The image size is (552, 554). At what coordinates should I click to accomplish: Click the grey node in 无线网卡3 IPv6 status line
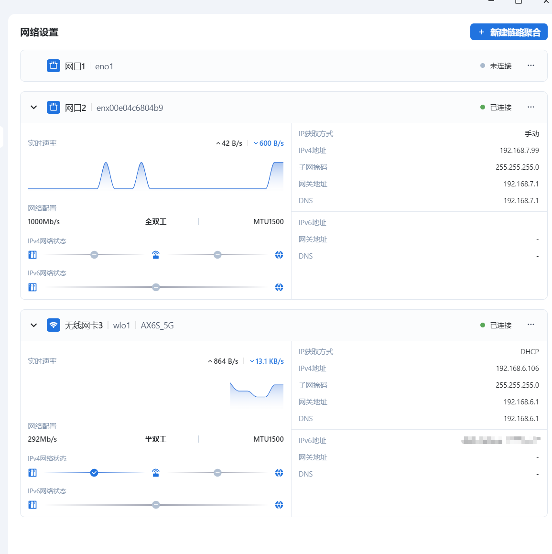[156, 505]
